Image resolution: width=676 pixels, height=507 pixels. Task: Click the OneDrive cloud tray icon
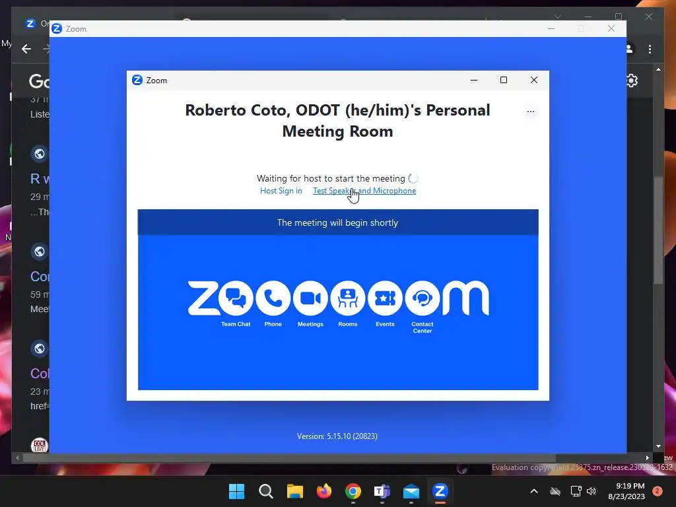[555, 491]
